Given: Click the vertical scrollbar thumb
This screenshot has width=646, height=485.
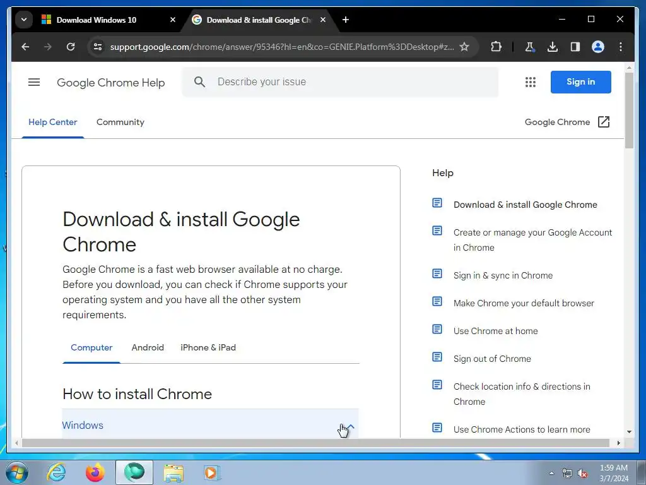Looking at the screenshot, I should [x=629, y=110].
